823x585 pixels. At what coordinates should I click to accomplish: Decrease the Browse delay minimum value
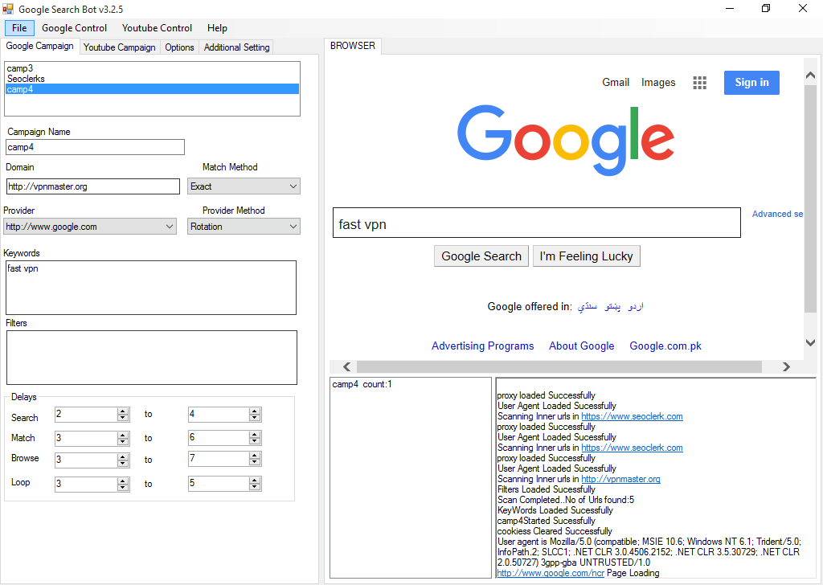coord(123,464)
